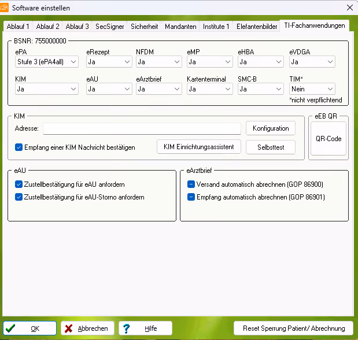Open the eVDGA dropdown
358x340 pixels.
(x=312, y=62)
